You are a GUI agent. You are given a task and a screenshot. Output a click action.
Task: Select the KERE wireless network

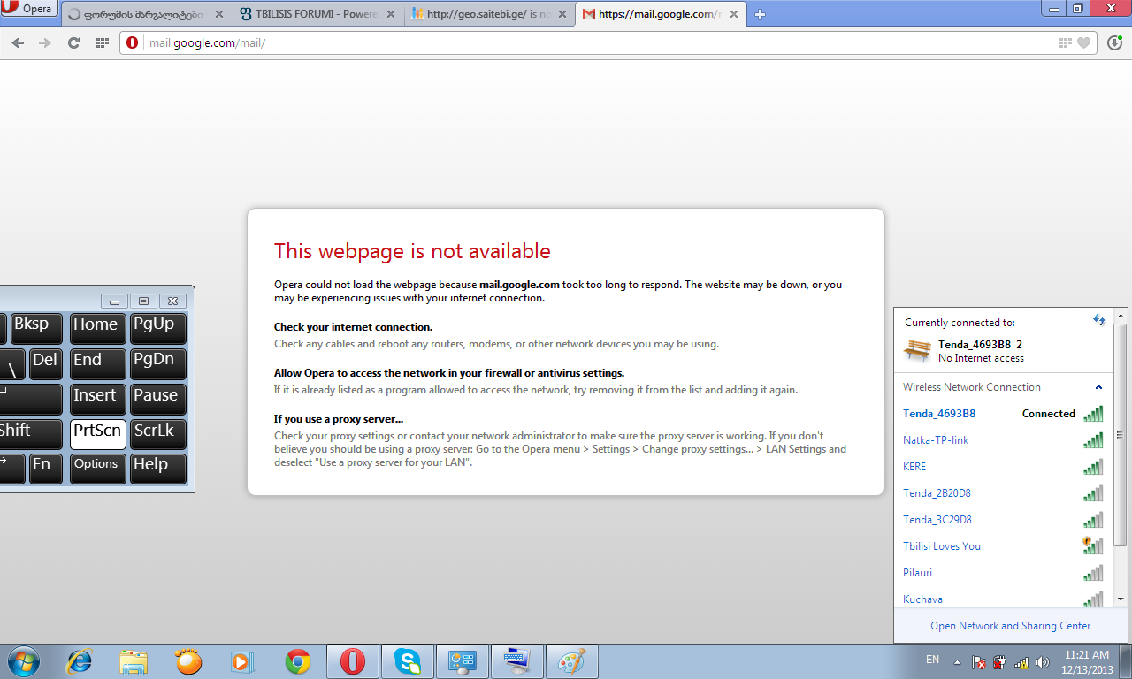tap(1003, 467)
